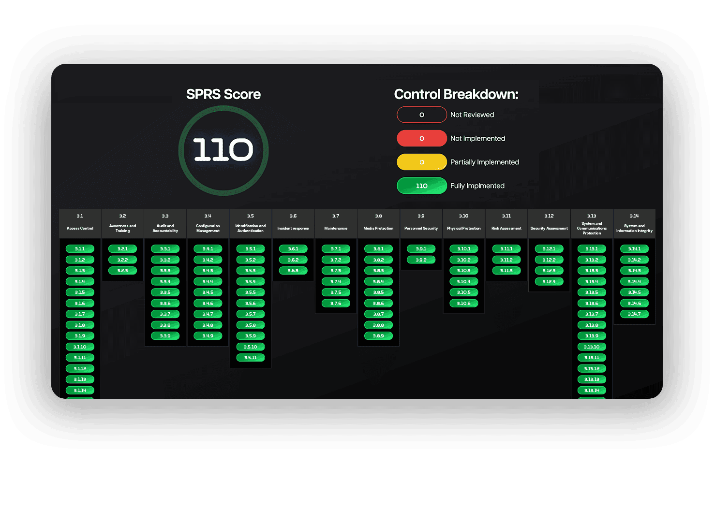Expand the 3.3 Audit and Accountability column header
The height and width of the screenshot is (509, 714).
point(165,223)
